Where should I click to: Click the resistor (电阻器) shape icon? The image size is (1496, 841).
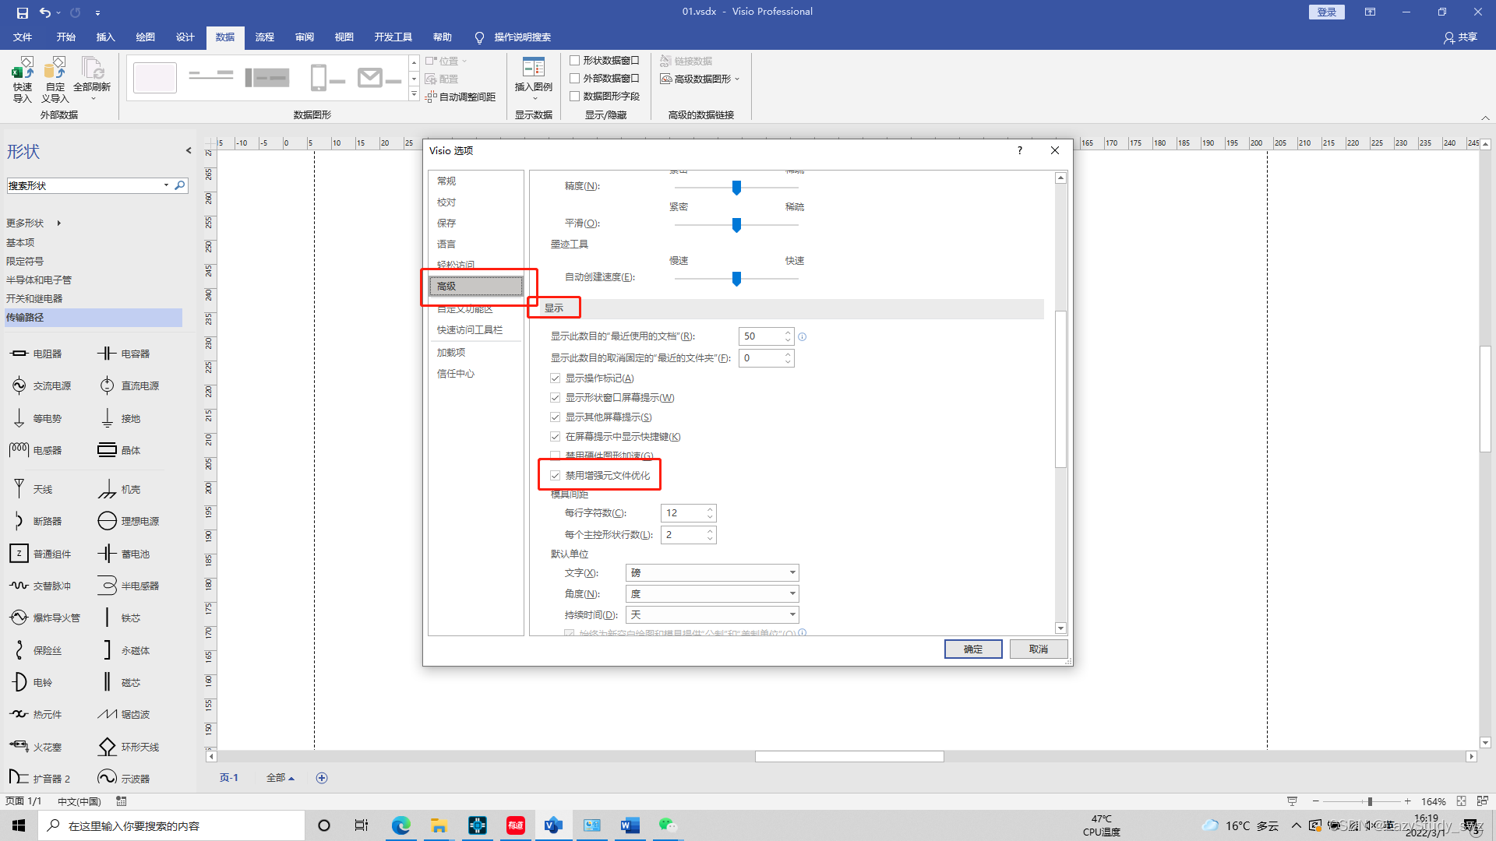[19, 354]
